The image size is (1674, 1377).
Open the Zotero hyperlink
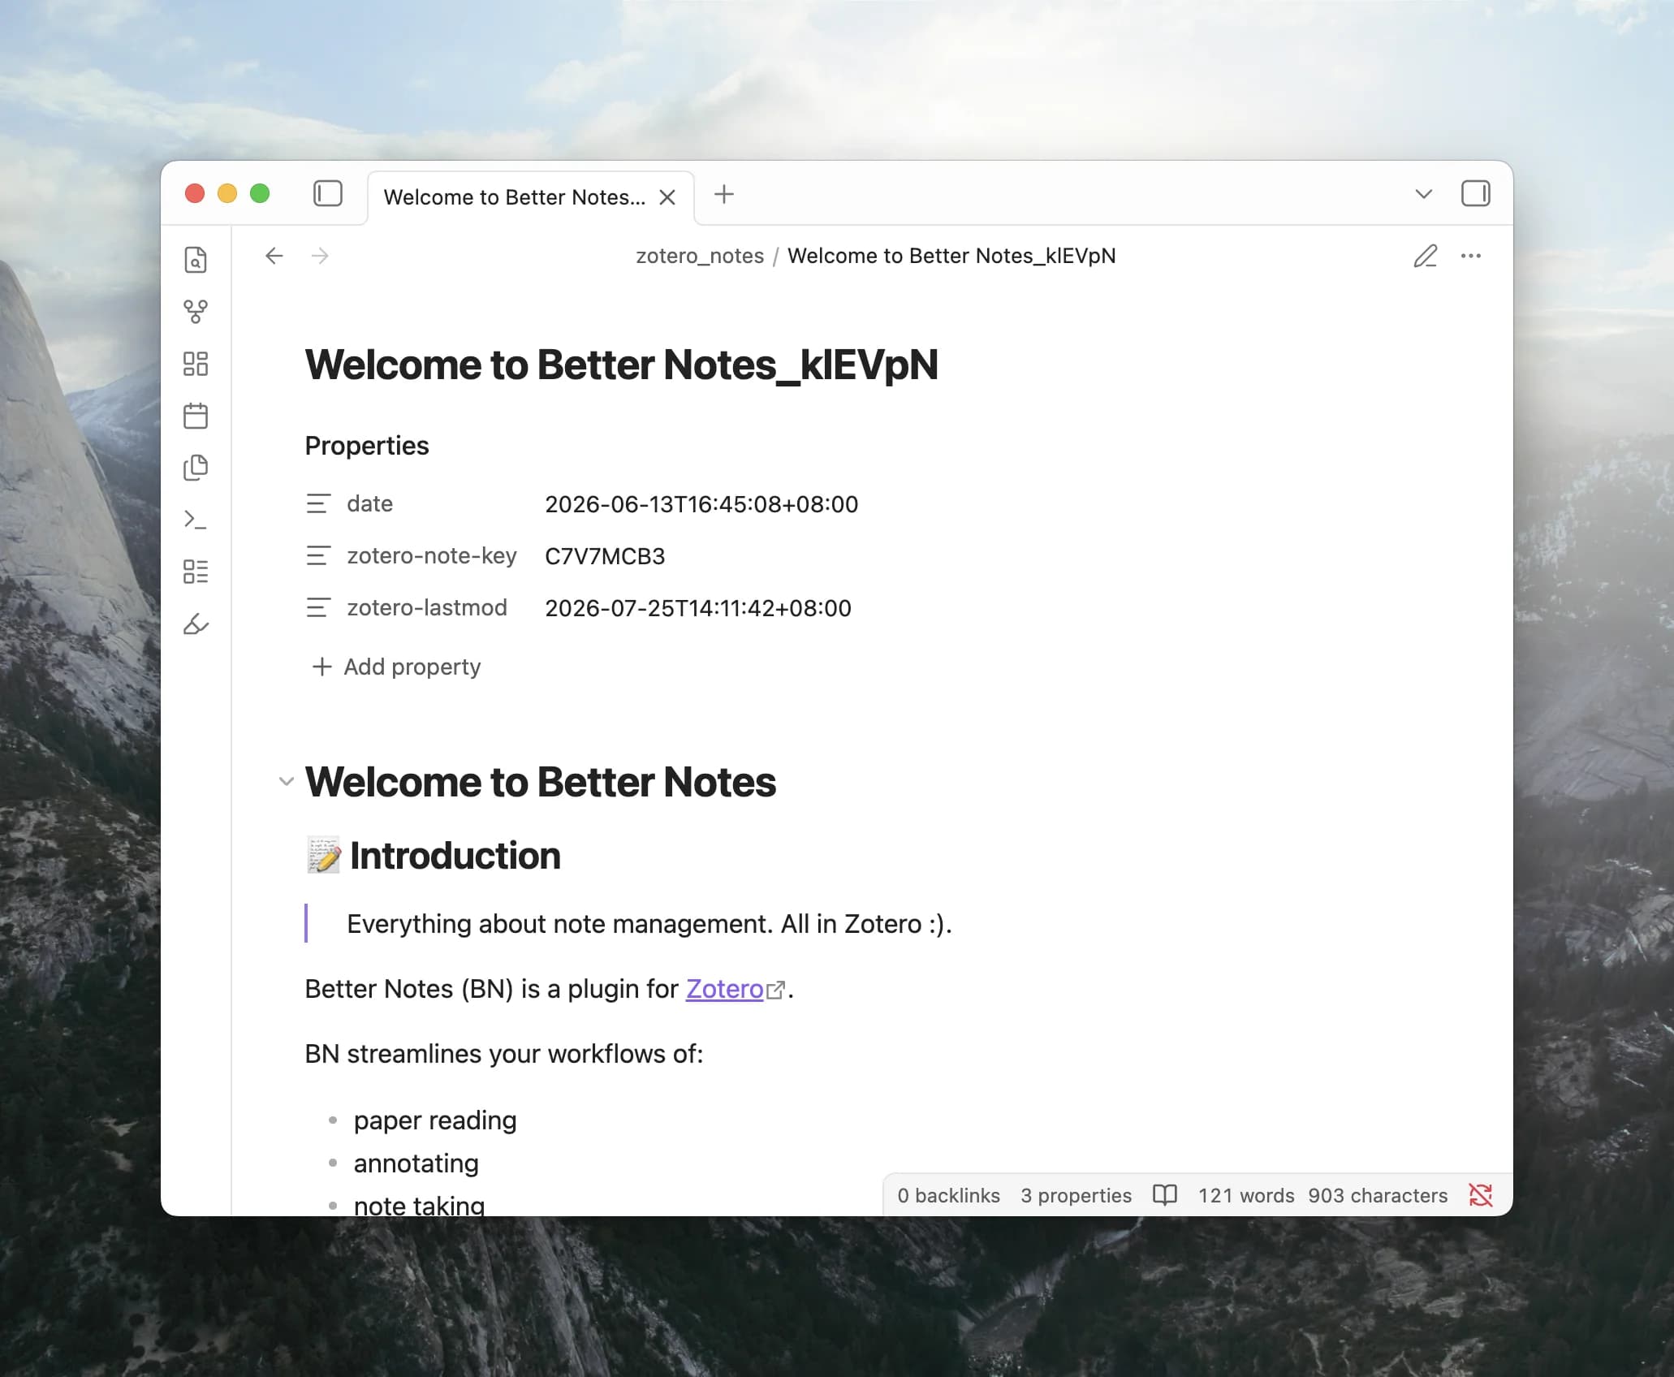point(725,990)
